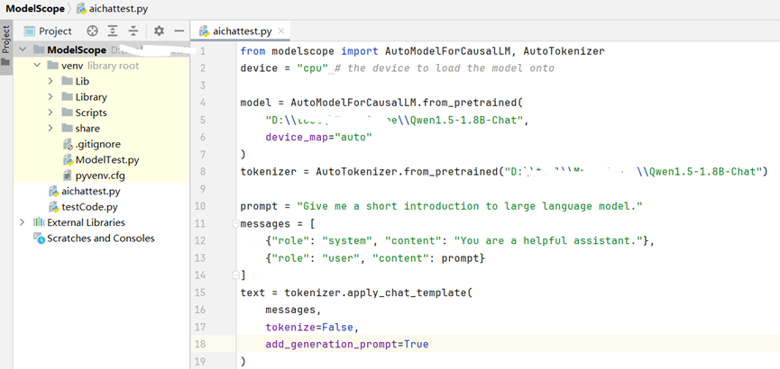Click the pyvenv.cfg file icon
Viewport: 780px width, 369px height.
tap(68, 175)
